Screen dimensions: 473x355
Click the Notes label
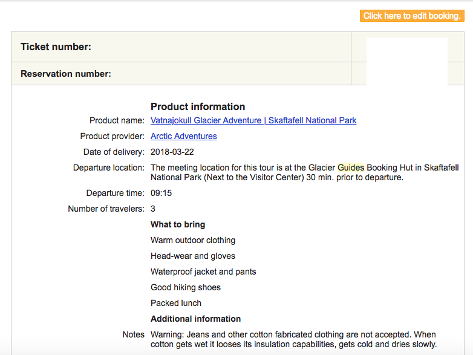point(133,334)
